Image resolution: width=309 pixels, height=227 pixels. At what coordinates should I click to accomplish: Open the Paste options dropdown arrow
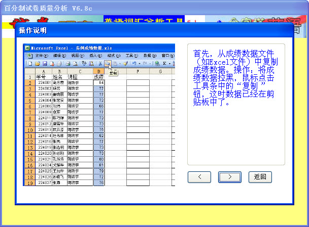[120, 64]
